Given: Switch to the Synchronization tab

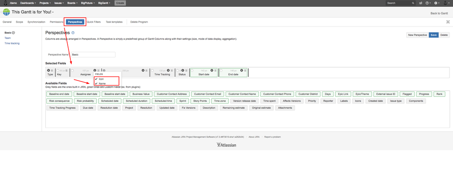Looking at the screenshot, I should click(x=36, y=22).
